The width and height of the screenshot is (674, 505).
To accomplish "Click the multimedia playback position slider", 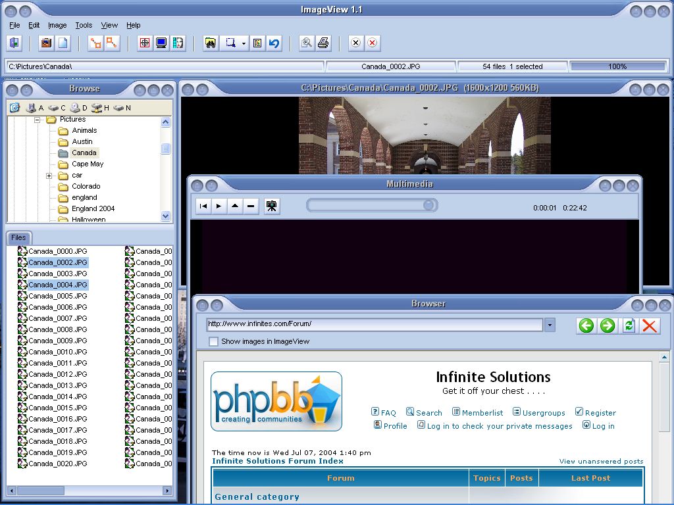I will 372,205.
